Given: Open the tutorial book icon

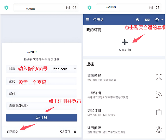Looking at the screenshot, I should [x=159, y=77].
